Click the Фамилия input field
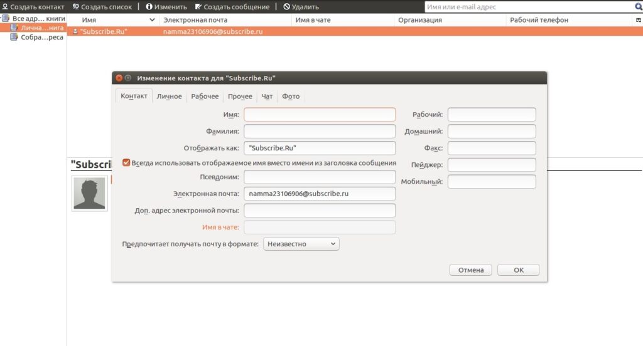This screenshot has height=346, width=643. (x=320, y=131)
